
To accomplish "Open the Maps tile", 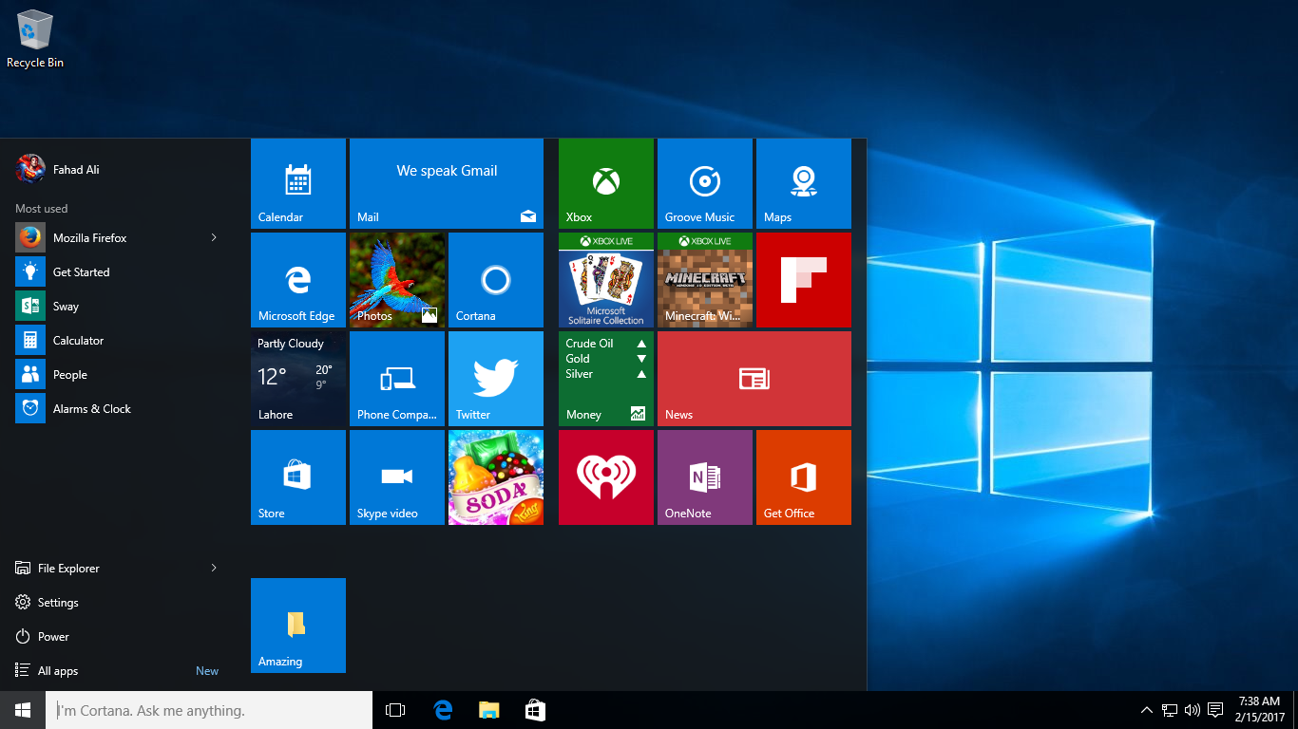I will click(x=804, y=183).
